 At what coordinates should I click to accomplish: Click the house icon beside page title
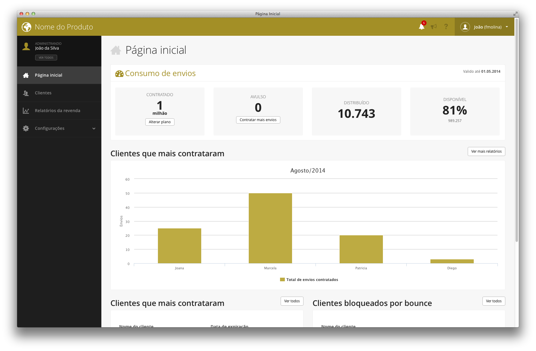pyautogui.click(x=116, y=50)
